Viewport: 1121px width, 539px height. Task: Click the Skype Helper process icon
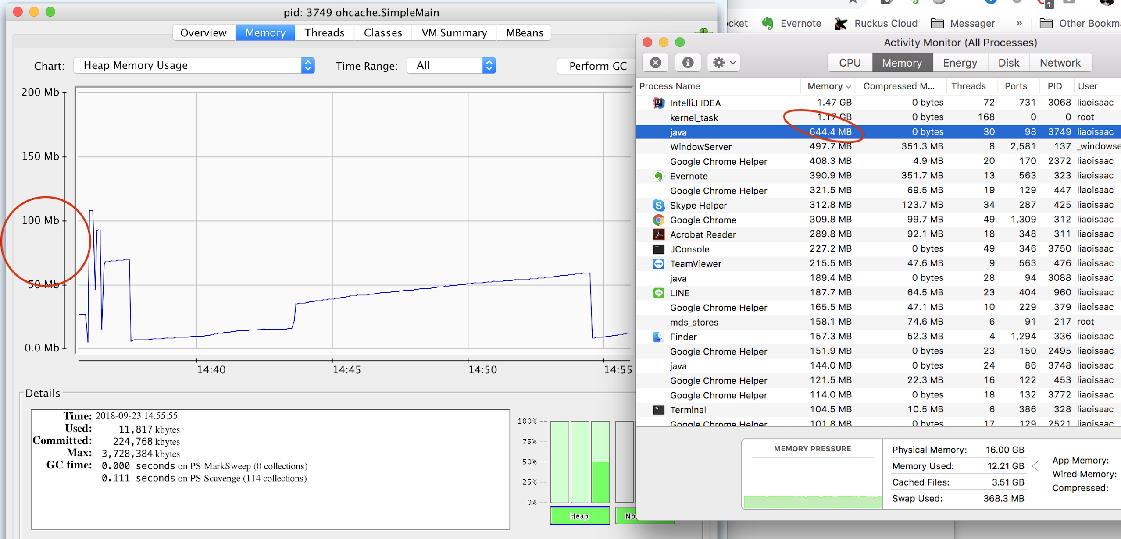658,205
